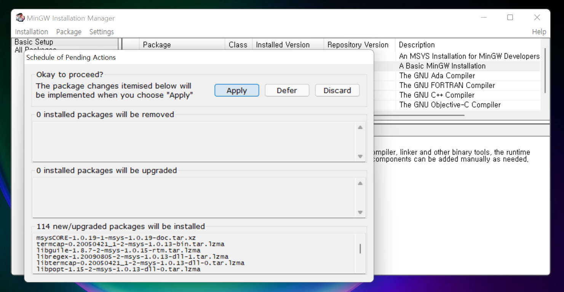The height and width of the screenshot is (292, 564).
Task: Select libregex-1.20090805-2-msys dll entry
Action: pyautogui.click(x=132, y=257)
